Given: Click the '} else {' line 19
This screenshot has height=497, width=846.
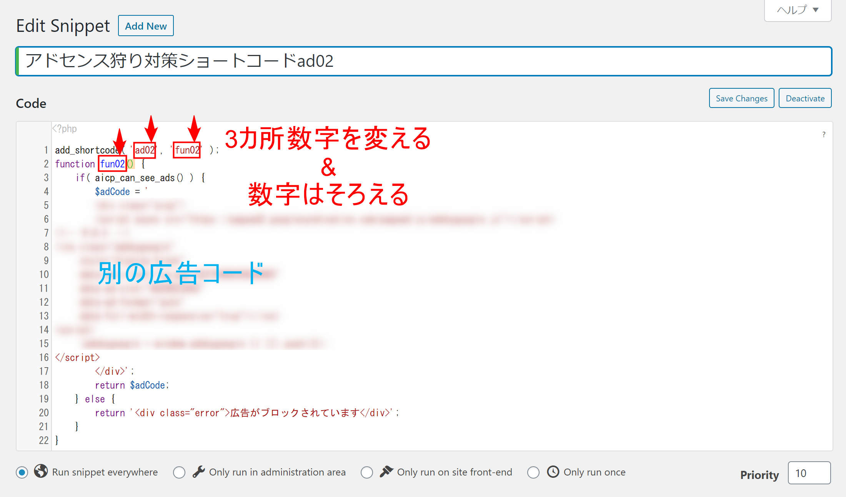Looking at the screenshot, I should pos(95,399).
